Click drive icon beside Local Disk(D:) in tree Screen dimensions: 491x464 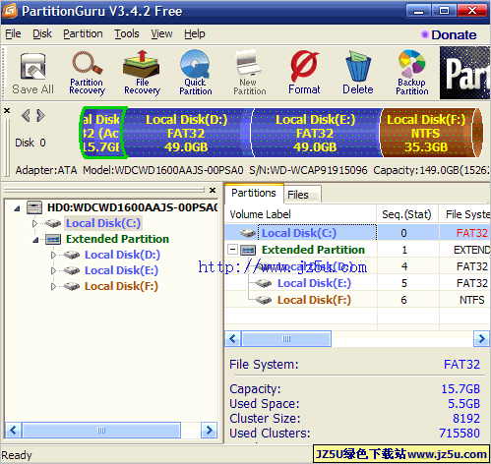(x=72, y=255)
